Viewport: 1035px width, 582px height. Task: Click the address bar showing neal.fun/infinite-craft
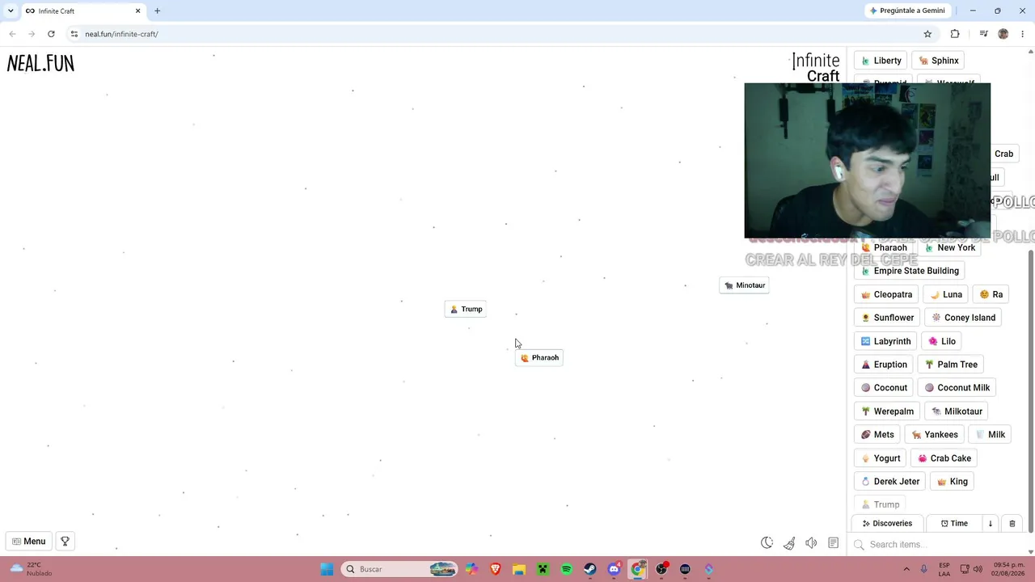[x=501, y=34]
